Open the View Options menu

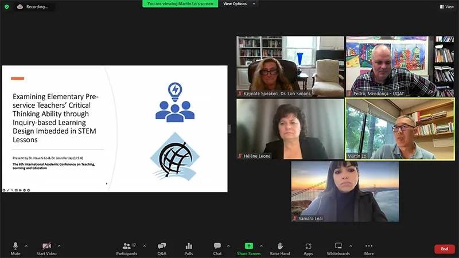pyautogui.click(x=238, y=4)
